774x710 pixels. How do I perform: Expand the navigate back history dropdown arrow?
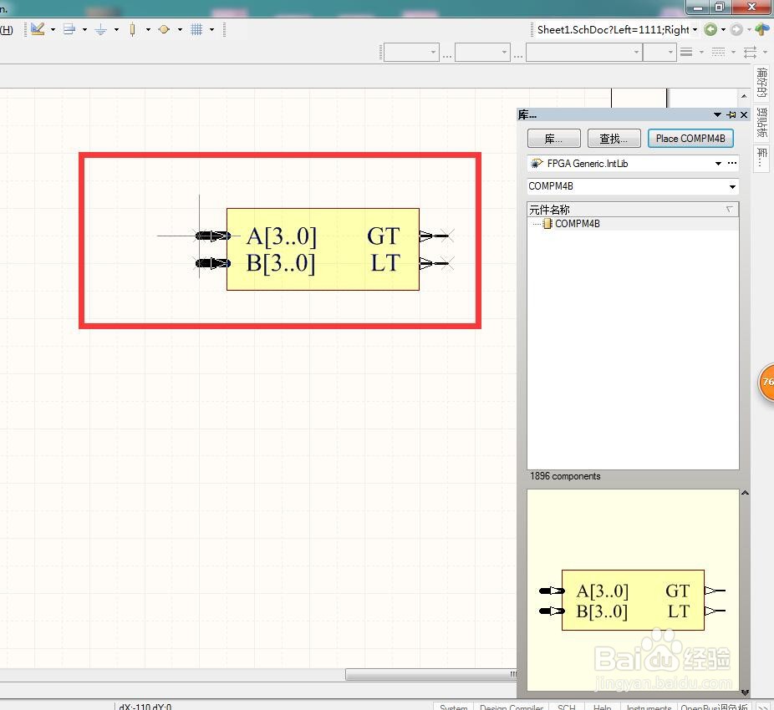723,29
